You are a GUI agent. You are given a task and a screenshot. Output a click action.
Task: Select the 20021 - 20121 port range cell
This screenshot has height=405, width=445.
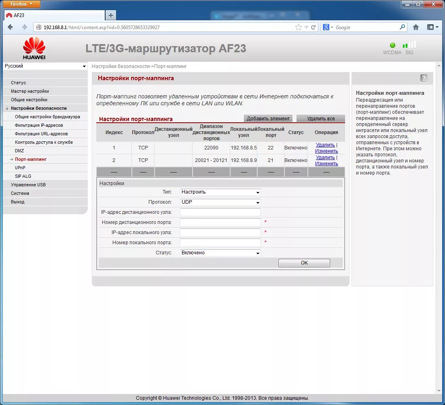click(211, 160)
